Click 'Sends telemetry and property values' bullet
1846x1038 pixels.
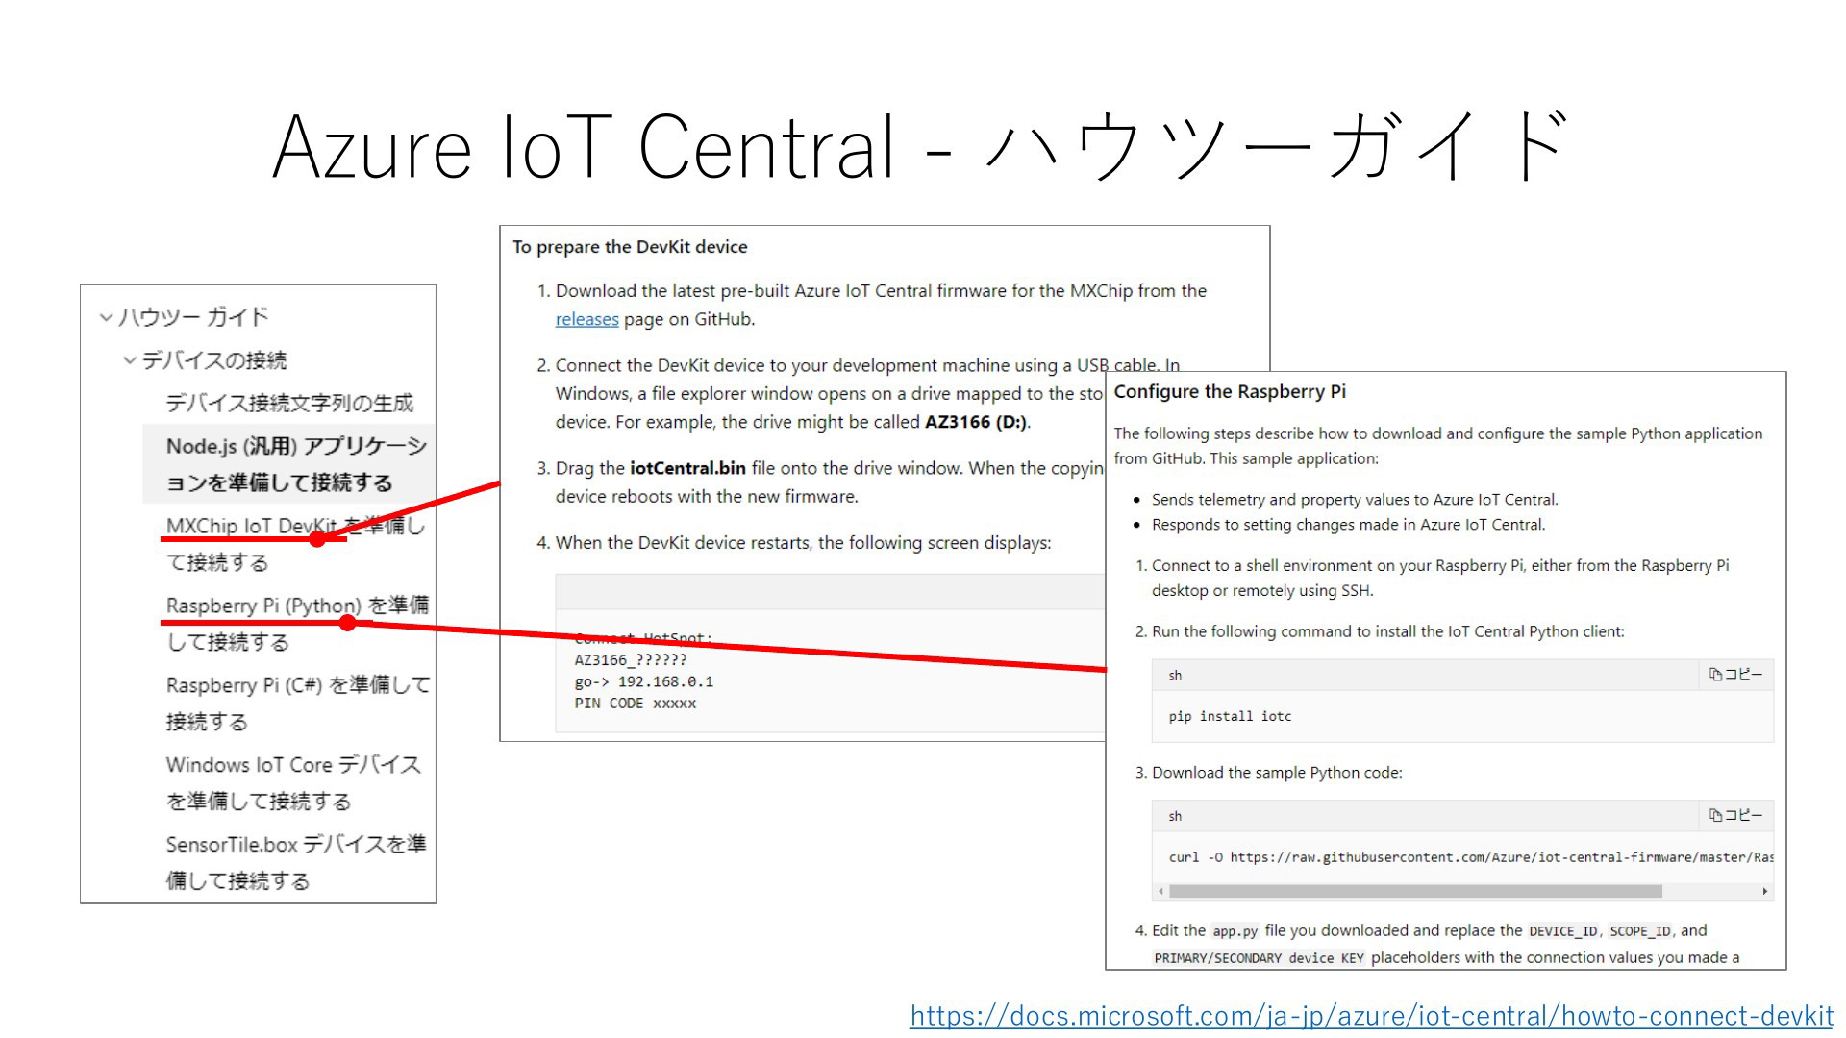coord(1355,500)
